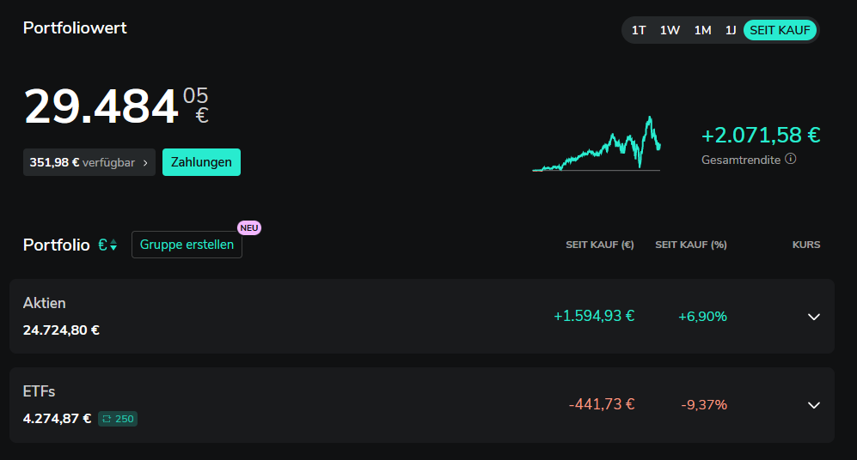Select the SEIT KAUF range tab
The width and height of the screenshot is (857, 460).
pyautogui.click(x=780, y=30)
